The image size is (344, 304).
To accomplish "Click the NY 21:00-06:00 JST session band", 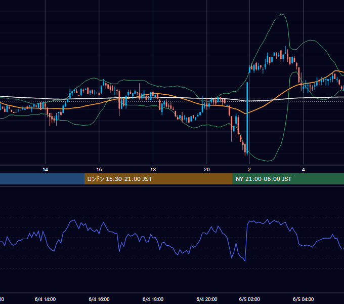I will tap(288, 179).
